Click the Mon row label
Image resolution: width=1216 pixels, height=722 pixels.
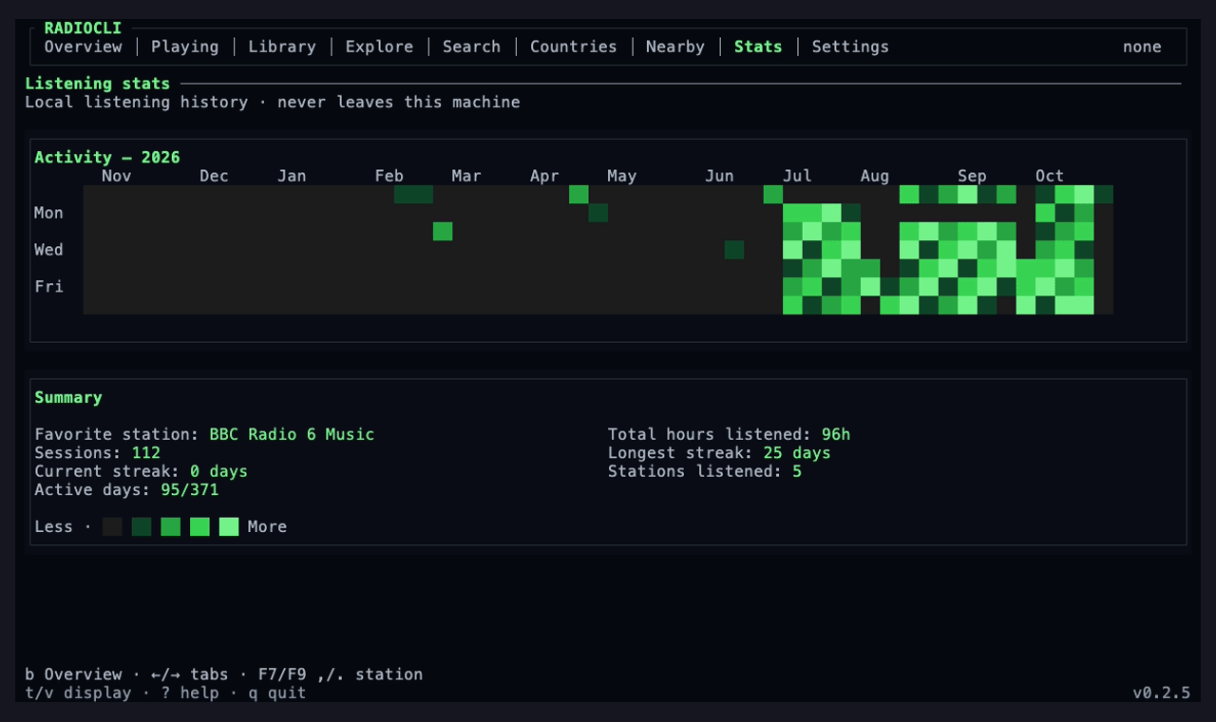pyautogui.click(x=48, y=213)
